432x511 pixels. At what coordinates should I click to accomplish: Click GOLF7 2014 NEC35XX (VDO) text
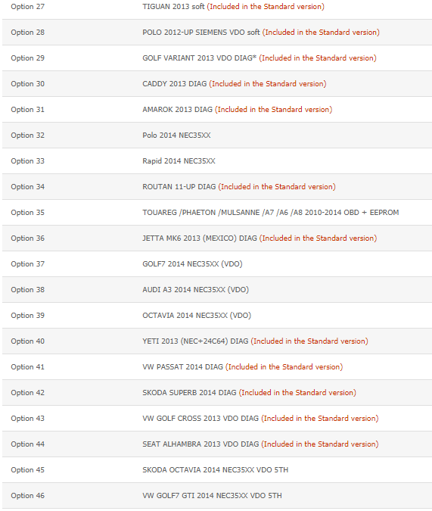click(192, 264)
